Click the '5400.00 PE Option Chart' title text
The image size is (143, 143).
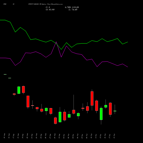tap(42, 4)
